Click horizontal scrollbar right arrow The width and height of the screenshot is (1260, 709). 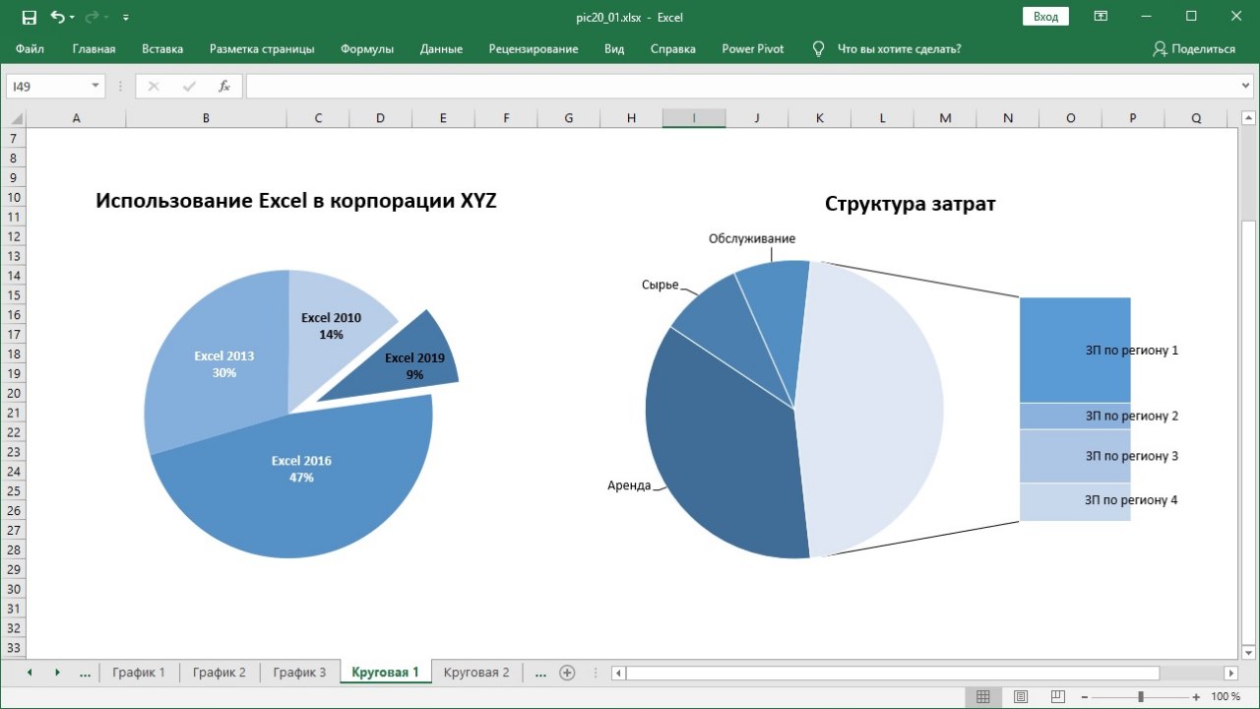pyautogui.click(x=1230, y=673)
